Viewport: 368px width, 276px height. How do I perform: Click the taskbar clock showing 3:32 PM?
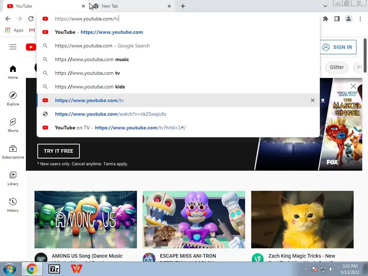(x=350, y=269)
